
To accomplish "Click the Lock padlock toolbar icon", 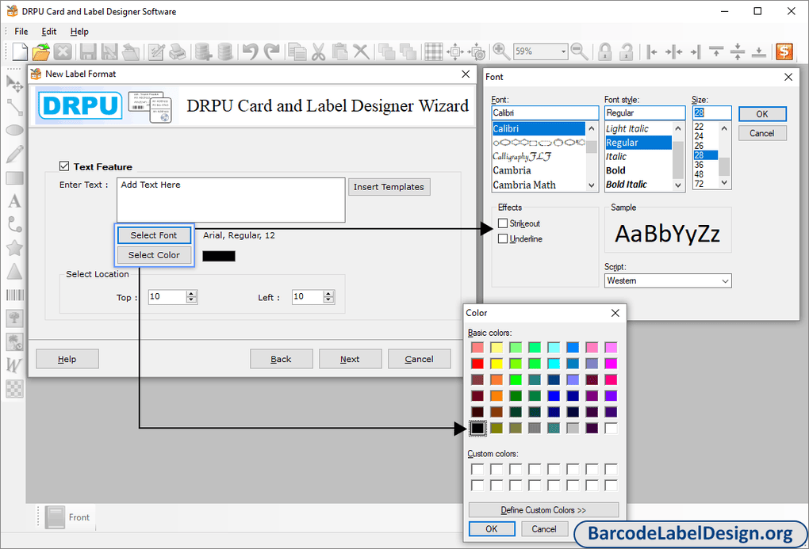I will 605,51.
